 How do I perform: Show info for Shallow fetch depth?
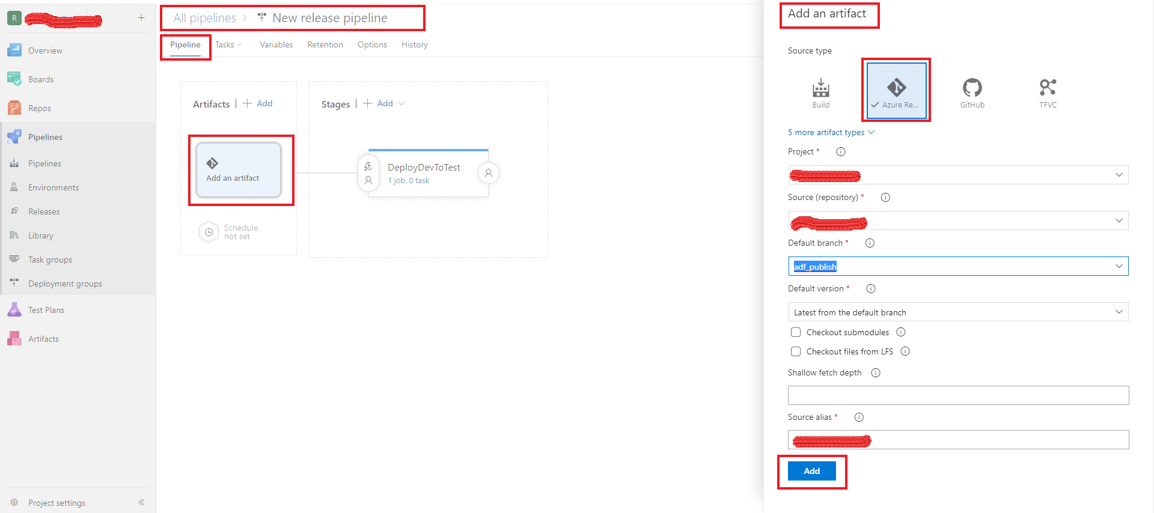tap(876, 373)
